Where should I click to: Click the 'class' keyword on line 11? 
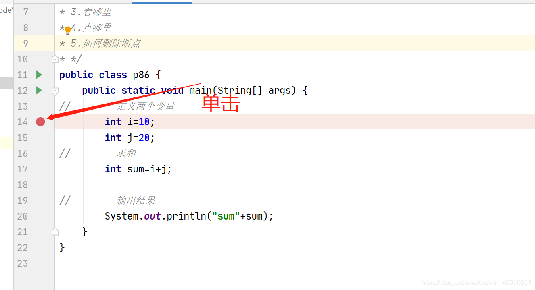pos(113,75)
